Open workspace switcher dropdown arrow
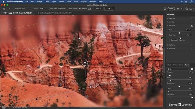The width and height of the screenshot is (195, 109). point(194,9)
